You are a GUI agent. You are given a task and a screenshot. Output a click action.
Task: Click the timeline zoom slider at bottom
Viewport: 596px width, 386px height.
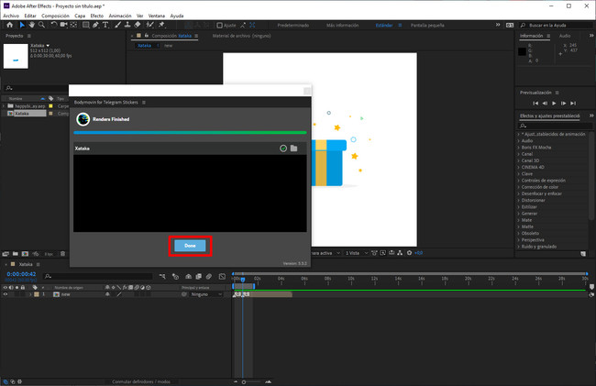point(243,380)
